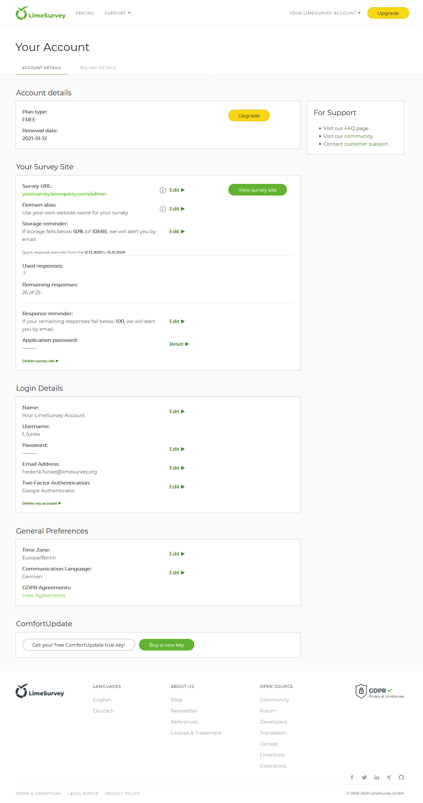The width and height of the screenshot is (423, 803).
Task: Click the Survey URL info icon
Action: click(x=163, y=190)
